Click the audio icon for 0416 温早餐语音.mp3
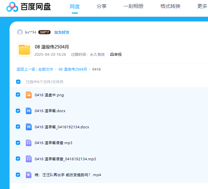This screenshot has height=189, width=208. pos(29,143)
